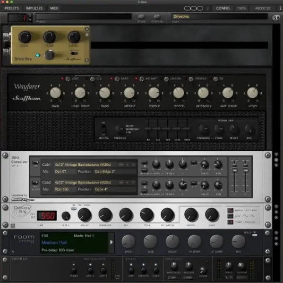Screen dimensions: 283x283
Task: Open the Cab1 Mic Dyn 57 selector
Action: pos(65,172)
